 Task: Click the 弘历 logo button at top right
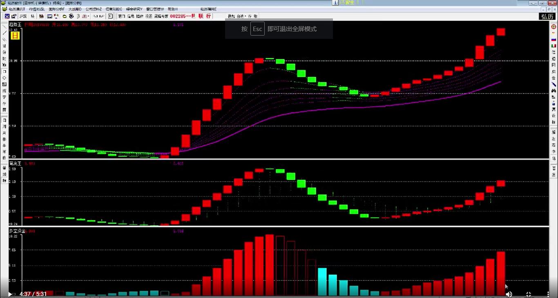547,16
